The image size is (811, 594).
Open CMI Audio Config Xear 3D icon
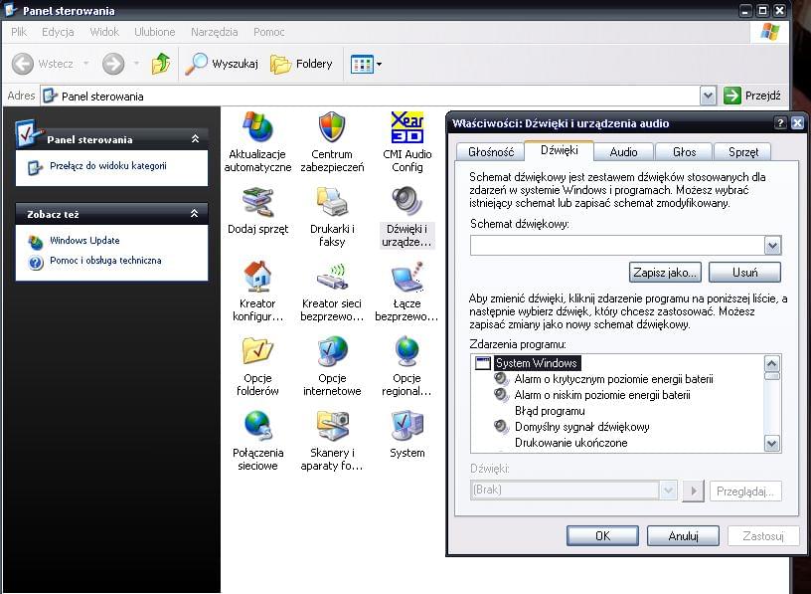coord(407,127)
